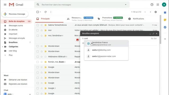Add a side panel add-on plus
Screen dimensions: 169x95
pyautogui.click(x=165, y=39)
